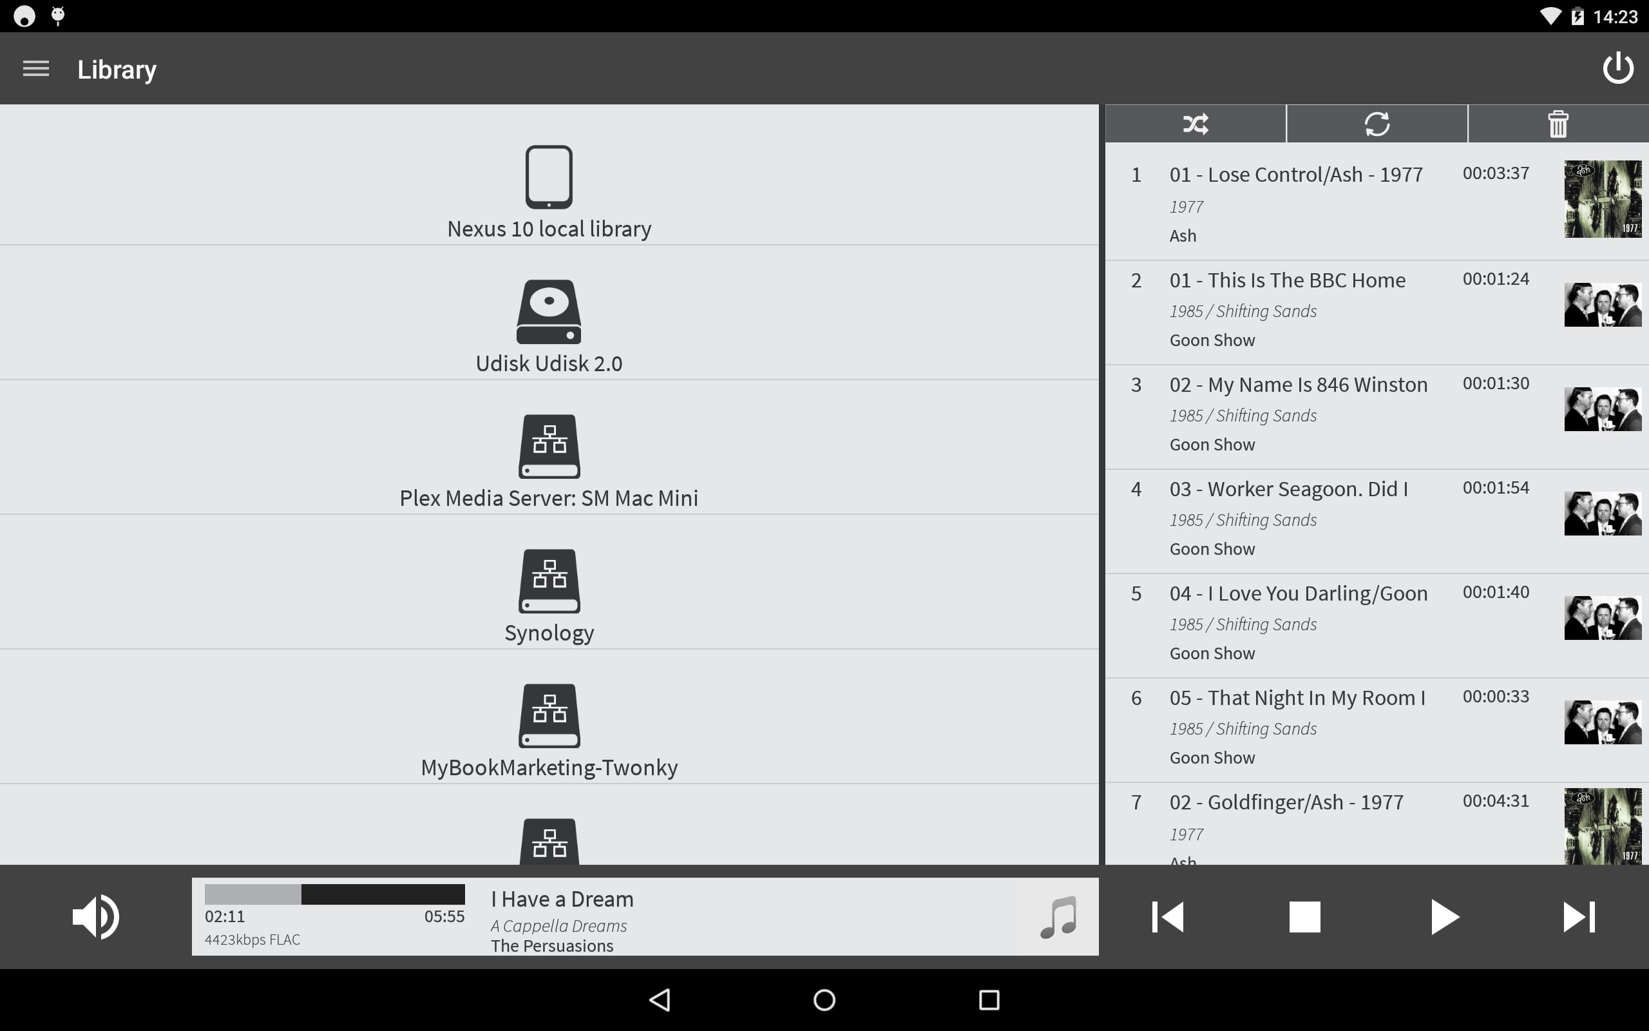Tap the Ash artist name under Lose Control
Screen dimensions: 1649x1031
pos(1183,236)
